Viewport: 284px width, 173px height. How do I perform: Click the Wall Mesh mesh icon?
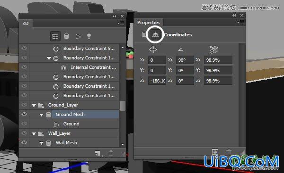tap(48, 143)
